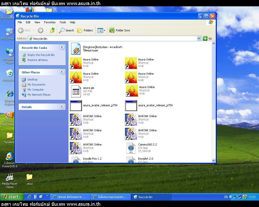
Task: Select the Bodyslam ringtone file icon
Action: (76, 49)
